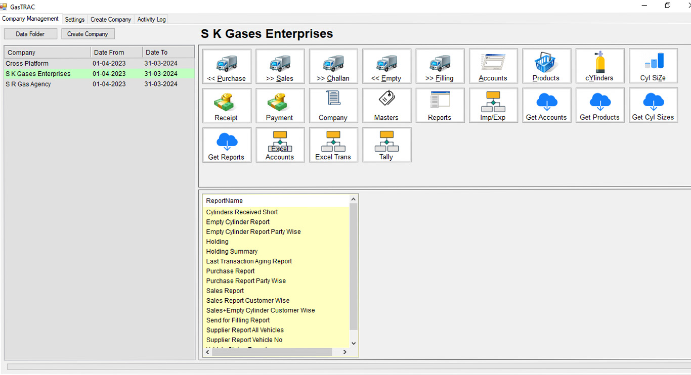Viewport: 691px width, 375px height.
Task: Click the Data Folder button
Action: [x=30, y=34]
